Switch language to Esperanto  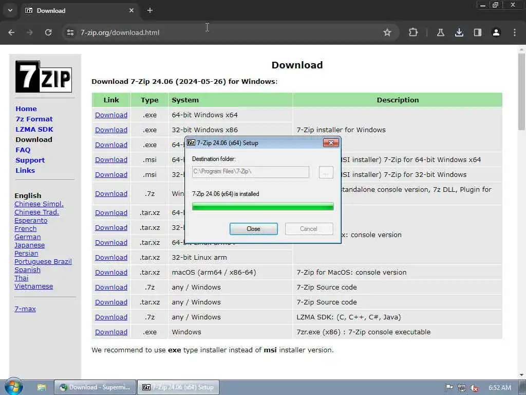click(x=31, y=220)
